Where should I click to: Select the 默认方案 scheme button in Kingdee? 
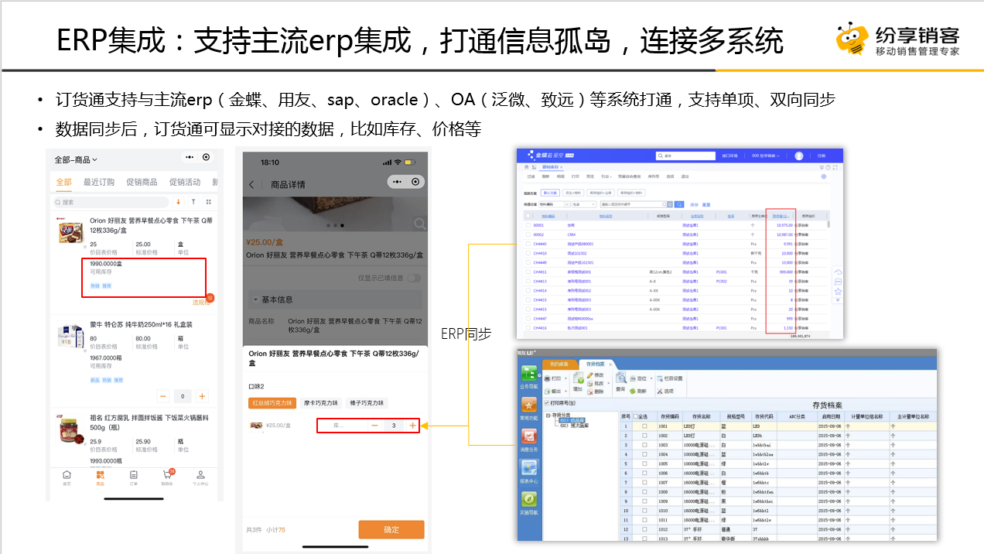pos(551,193)
